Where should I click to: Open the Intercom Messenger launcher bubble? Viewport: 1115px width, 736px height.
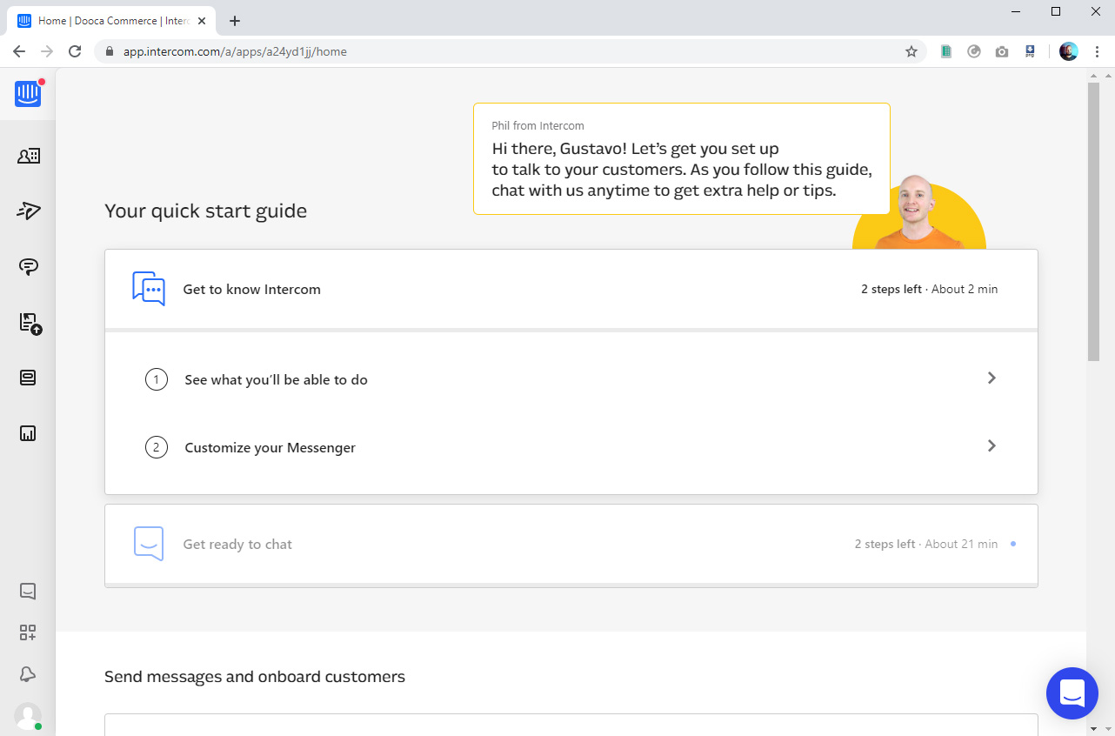[1072, 693]
